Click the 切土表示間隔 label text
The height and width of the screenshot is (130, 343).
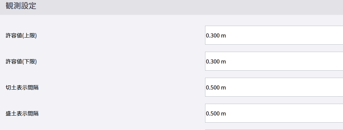(22, 88)
